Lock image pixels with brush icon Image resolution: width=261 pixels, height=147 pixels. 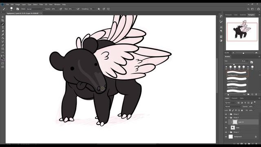click(x=233, y=110)
